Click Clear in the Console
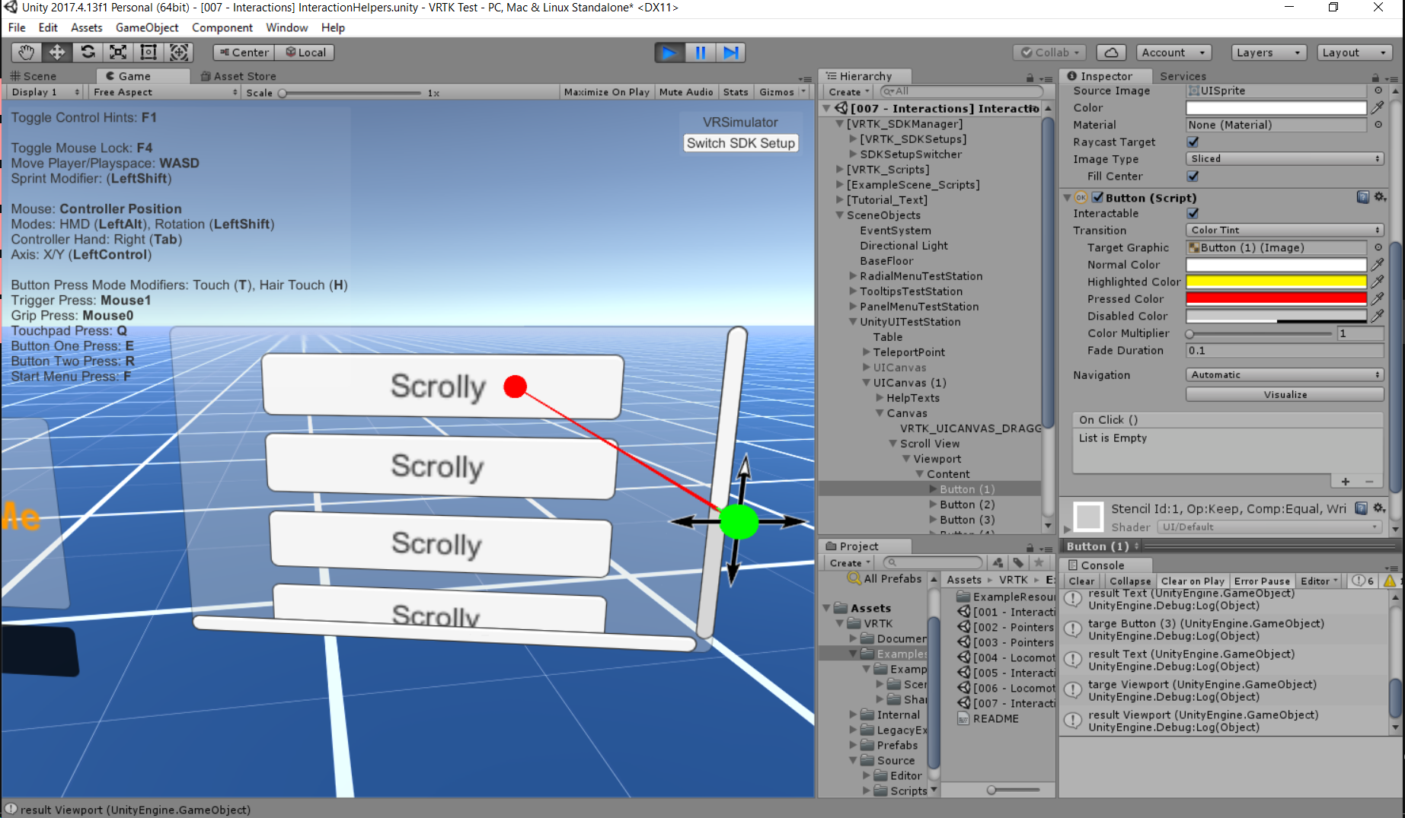The height and width of the screenshot is (818, 1405). [x=1081, y=581]
